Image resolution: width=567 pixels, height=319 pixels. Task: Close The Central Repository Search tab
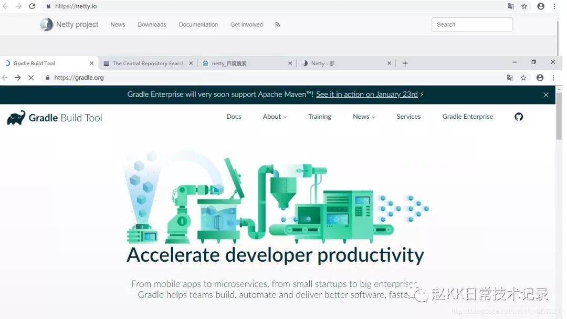pyautogui.click(x=191, y=63)
